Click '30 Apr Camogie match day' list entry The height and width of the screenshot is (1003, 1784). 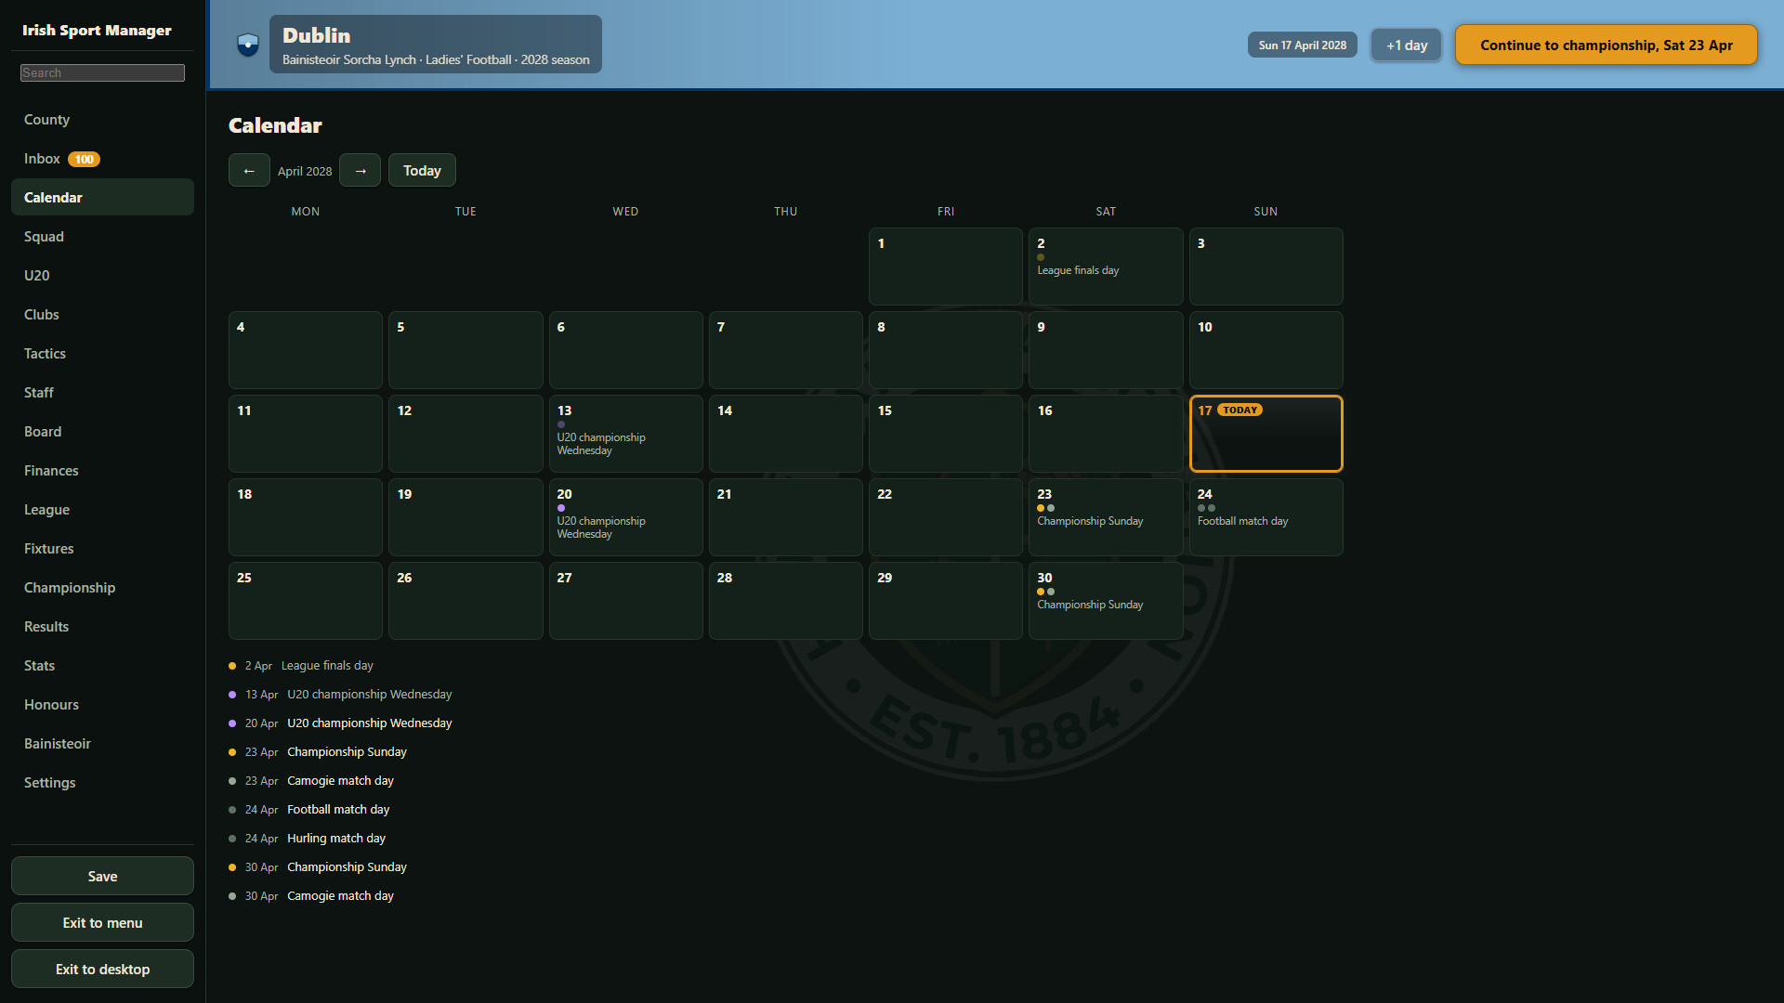[311, 896]
